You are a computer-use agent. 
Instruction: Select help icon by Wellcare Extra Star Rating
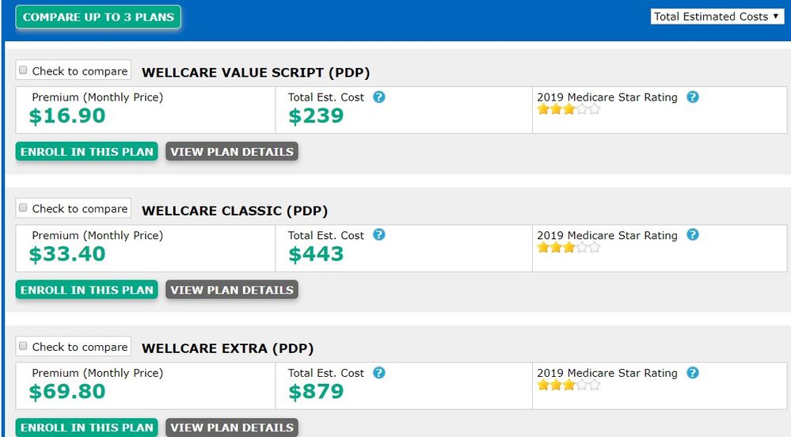(x=693, y=373)
